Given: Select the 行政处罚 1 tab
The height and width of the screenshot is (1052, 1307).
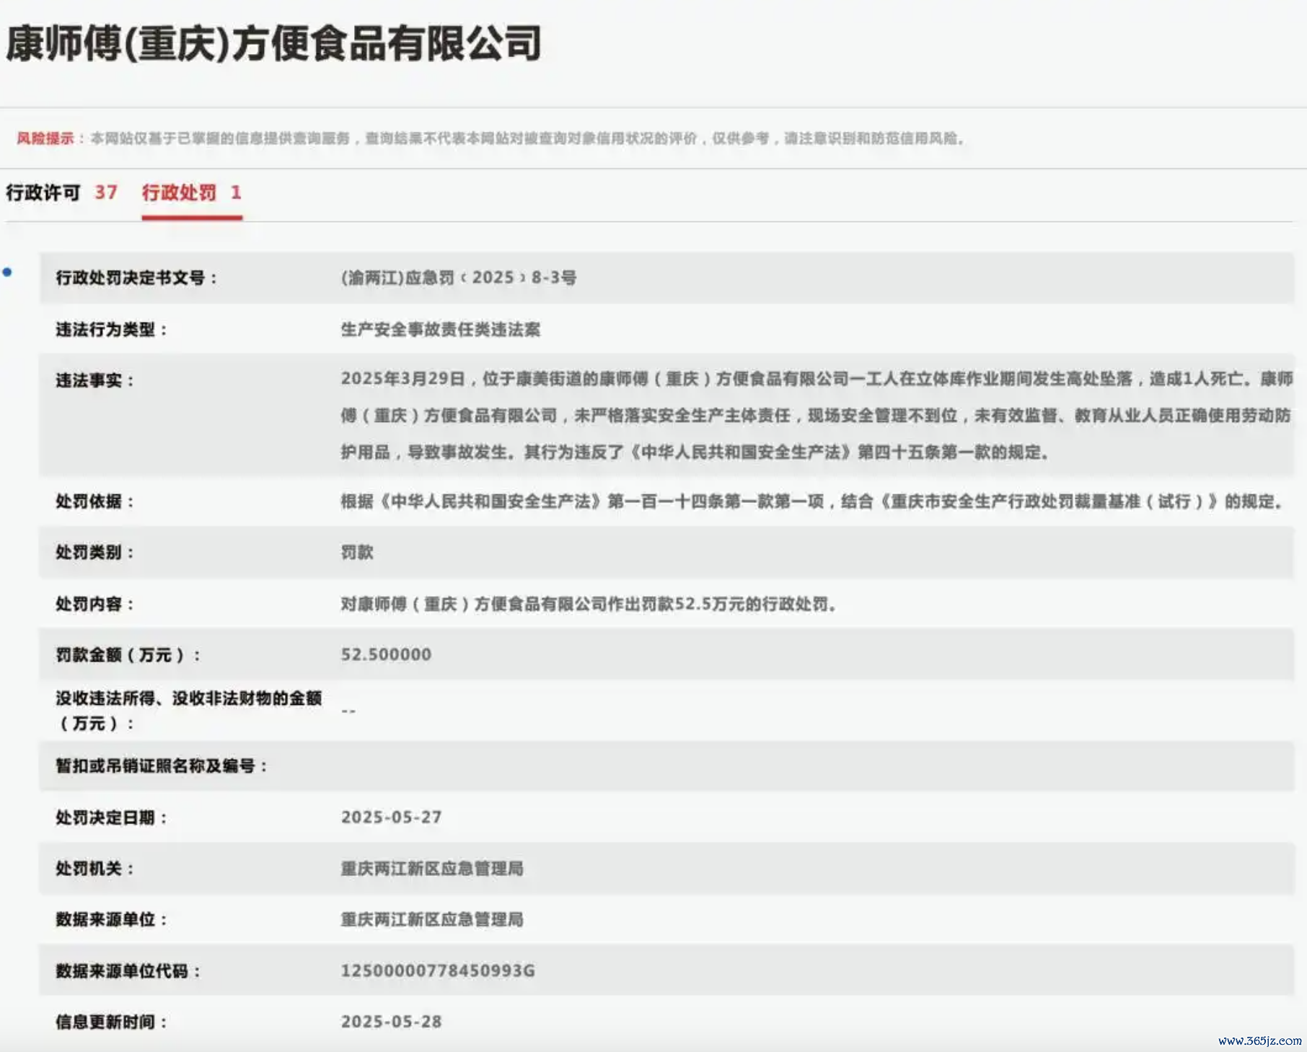Looking at the screenshot, I should point(192,193).
